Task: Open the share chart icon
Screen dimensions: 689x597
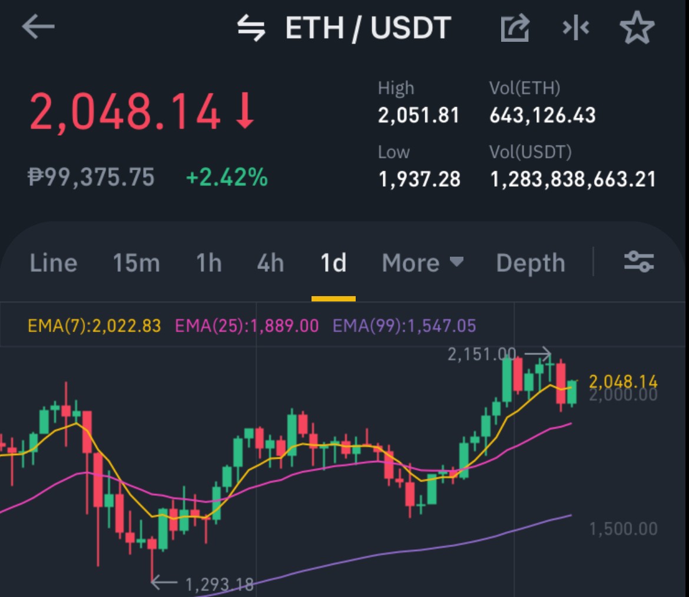Action: coord(515,28)
